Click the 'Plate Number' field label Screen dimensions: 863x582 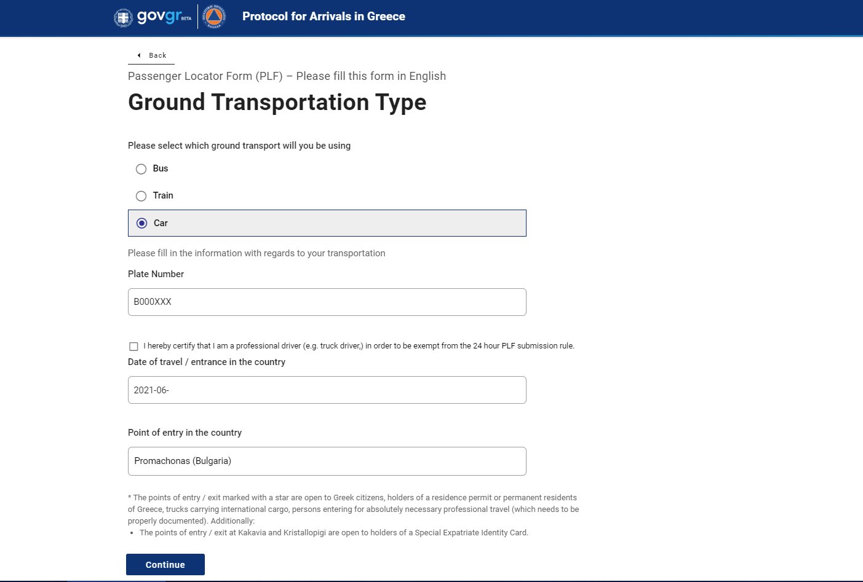[156, 274]
